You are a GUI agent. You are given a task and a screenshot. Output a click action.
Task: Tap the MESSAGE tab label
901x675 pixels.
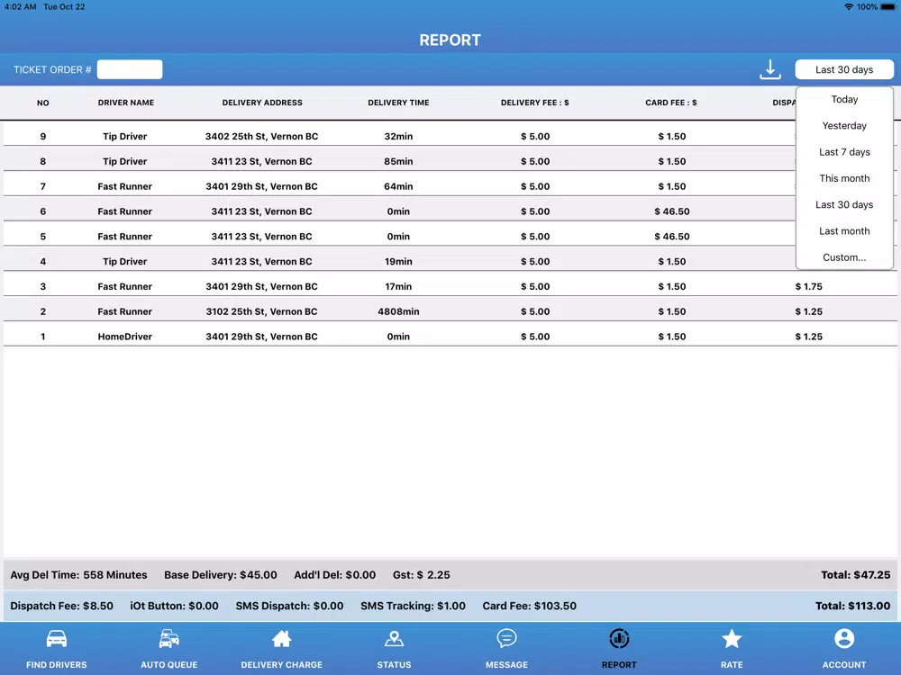(x=506, y=665)
